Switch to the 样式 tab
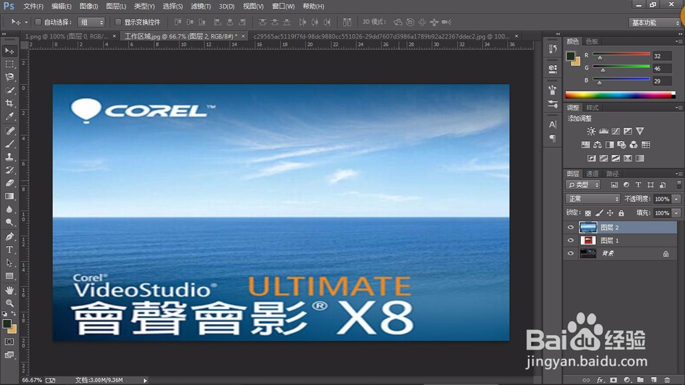This screenshot has width=685, height=385. point(592,108)
